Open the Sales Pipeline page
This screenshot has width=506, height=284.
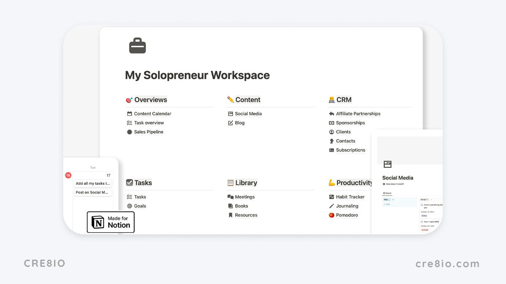[148, 132]
